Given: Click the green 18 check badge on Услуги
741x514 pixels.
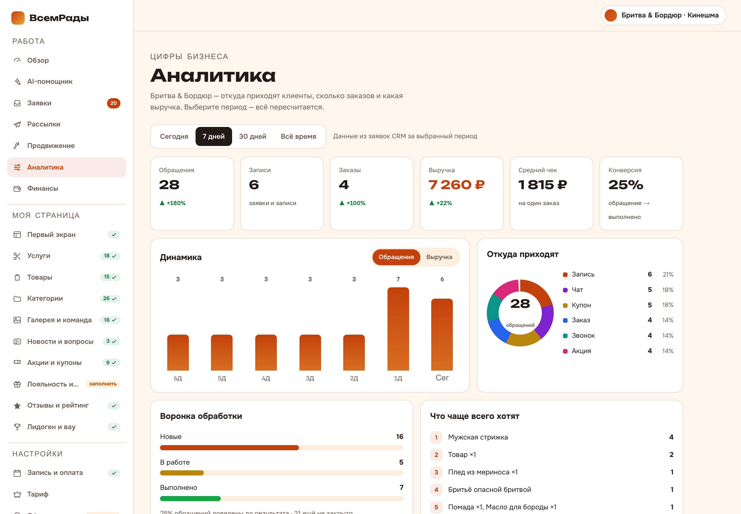Looking at the screenshot, I should coord(110,256).
